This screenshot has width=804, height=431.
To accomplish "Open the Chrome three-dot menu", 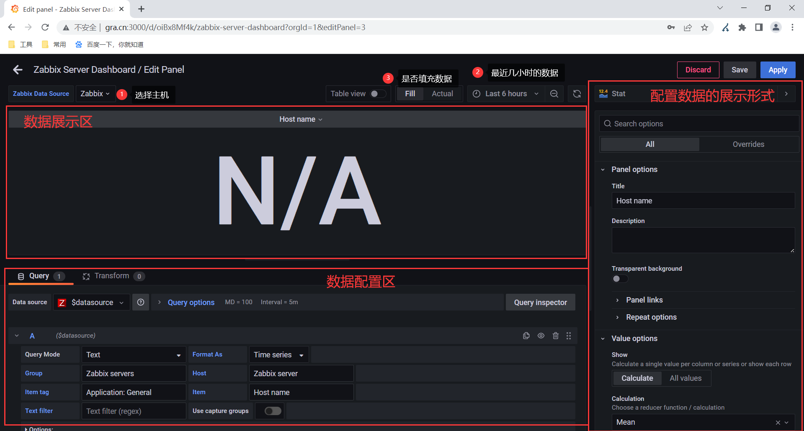I will (x=792, y=28).
